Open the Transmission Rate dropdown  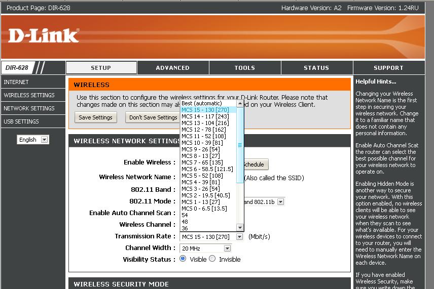click(x=212, y=237)
